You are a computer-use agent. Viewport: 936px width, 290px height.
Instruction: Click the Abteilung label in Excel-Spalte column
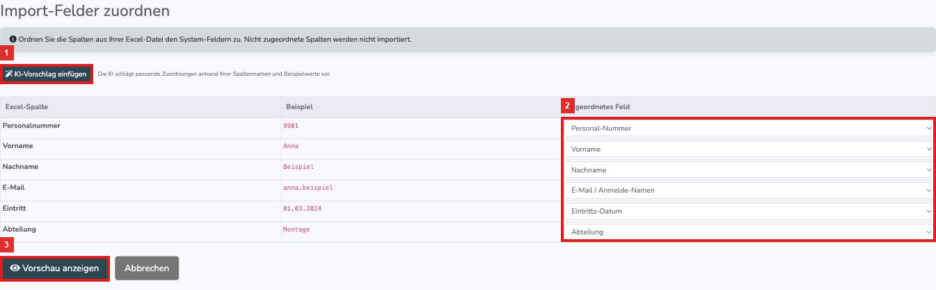21,229
